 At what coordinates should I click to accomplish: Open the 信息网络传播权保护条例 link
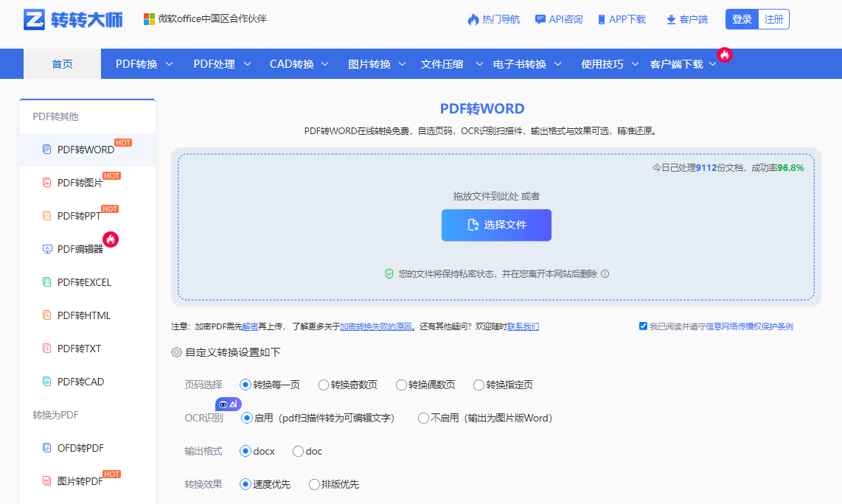pyautogui.click(x=749, y=326)
